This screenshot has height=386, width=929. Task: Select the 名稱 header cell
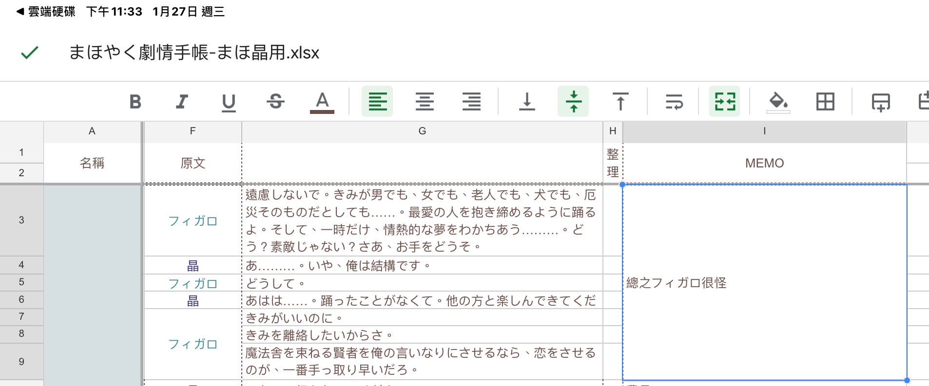[x=92, y=163]
